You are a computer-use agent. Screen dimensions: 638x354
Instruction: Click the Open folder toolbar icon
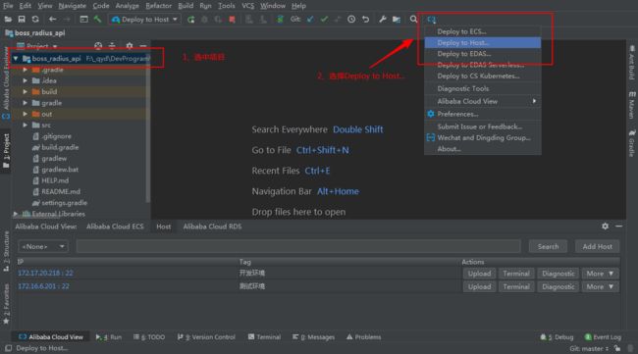tap(8, 19)
